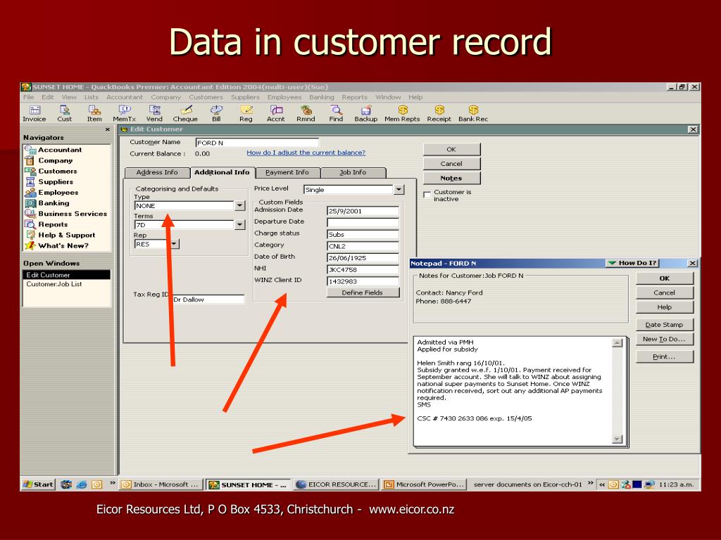Click Help button in Notepad
The width and height of the screenshot is (721, 540).
click(664, 307)
